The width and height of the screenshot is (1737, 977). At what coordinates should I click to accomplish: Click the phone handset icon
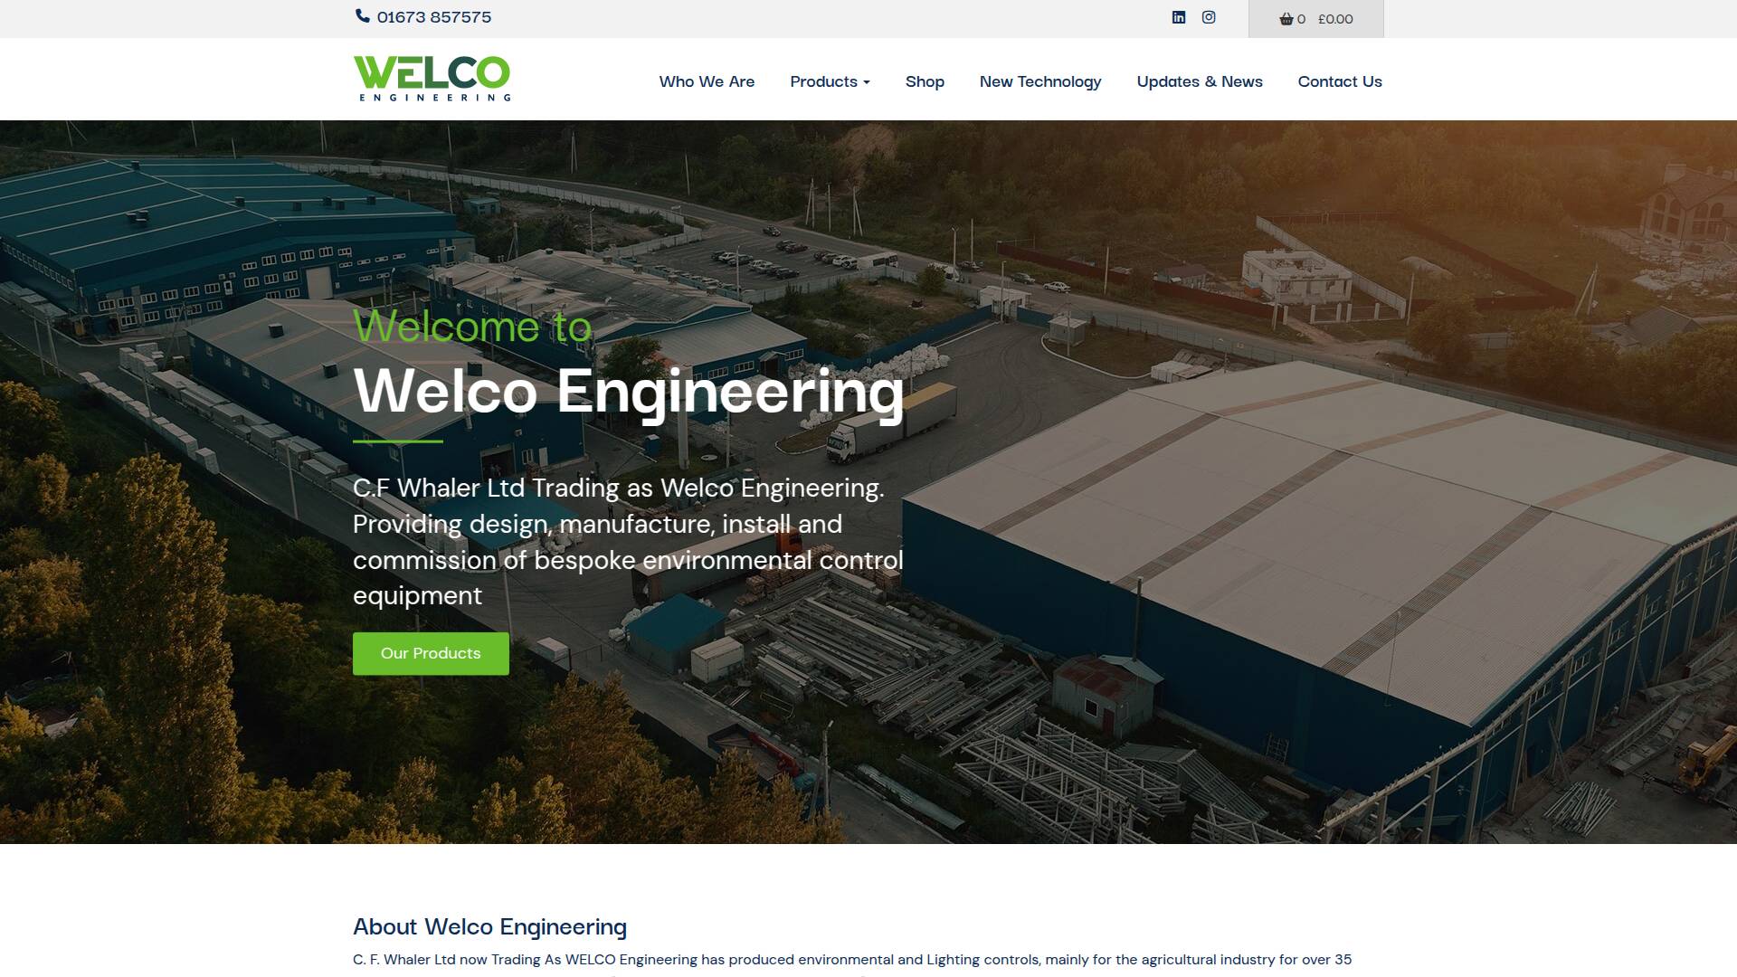tap(363, 16)
